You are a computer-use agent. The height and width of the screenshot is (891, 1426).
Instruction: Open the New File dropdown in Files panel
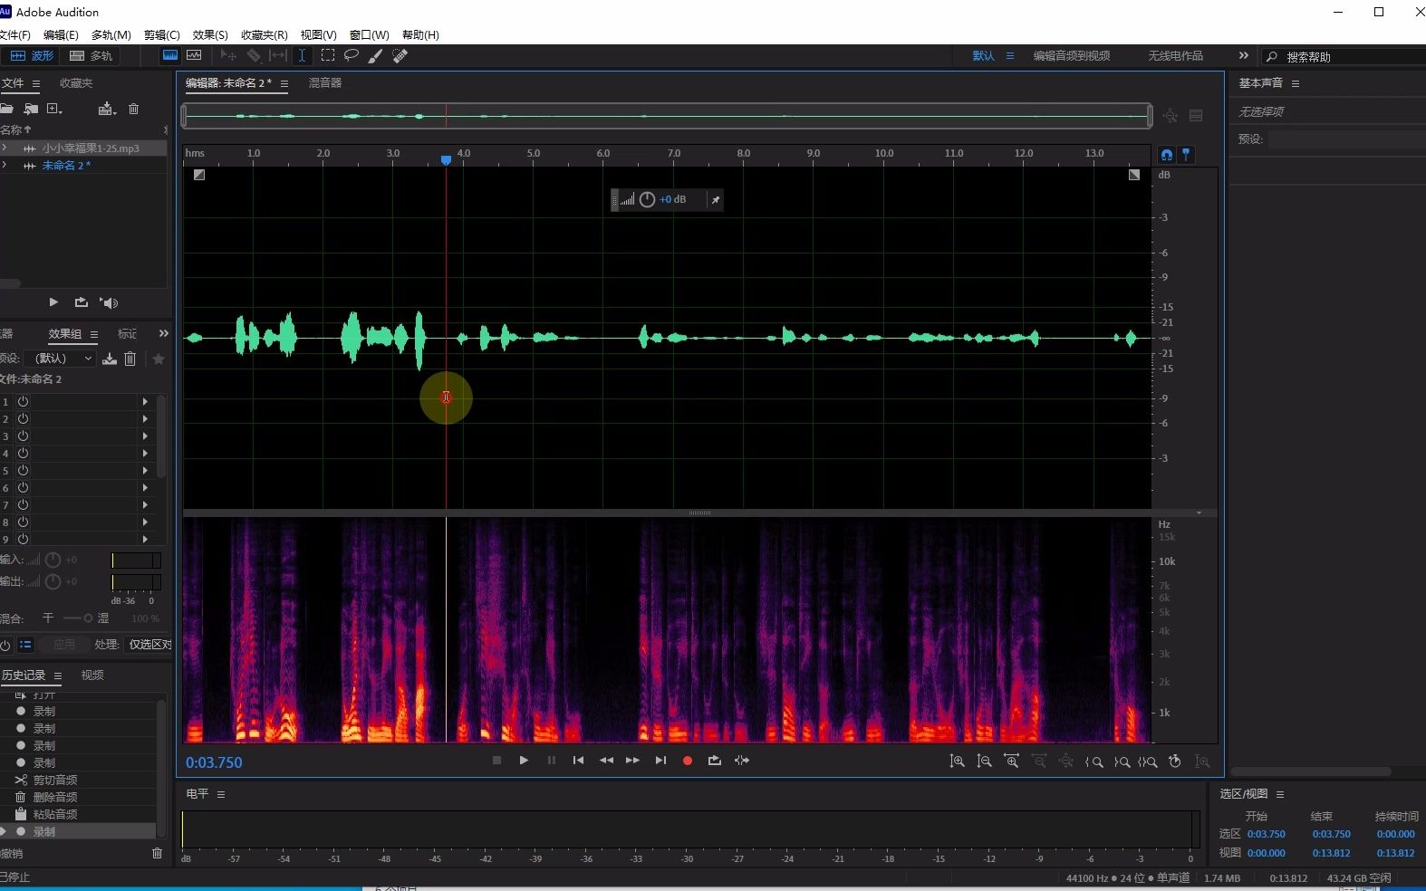point(54,109)
